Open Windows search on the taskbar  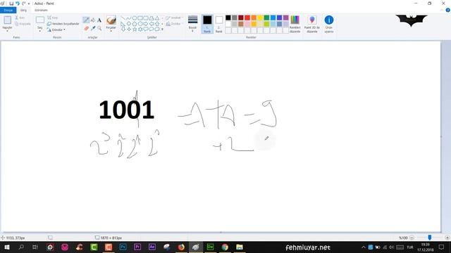(21, 247)
